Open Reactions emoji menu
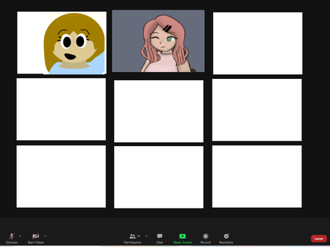This screenshot has width=330, height=247. click(x=226, y=238)
